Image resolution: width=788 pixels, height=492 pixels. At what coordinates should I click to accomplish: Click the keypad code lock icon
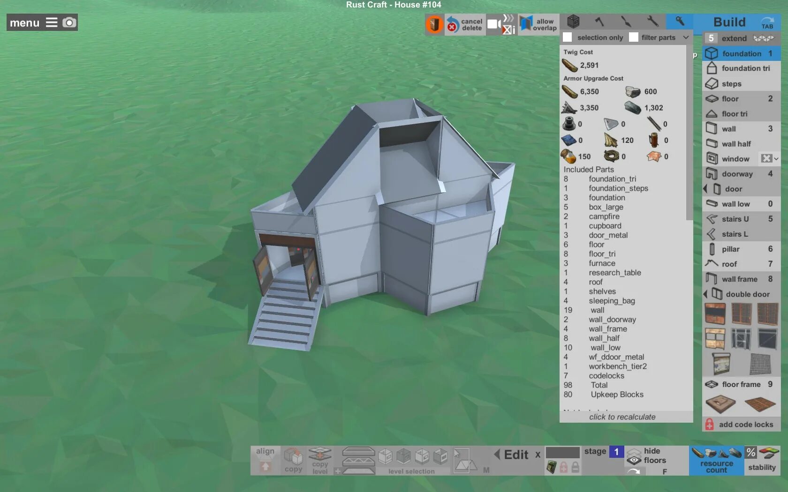552,467
